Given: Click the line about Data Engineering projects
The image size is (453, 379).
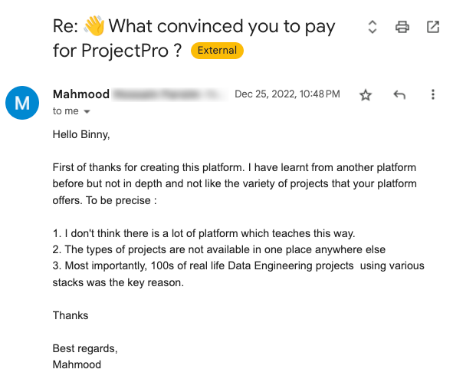Looking at the screenshot, I should tap(238, 274).
